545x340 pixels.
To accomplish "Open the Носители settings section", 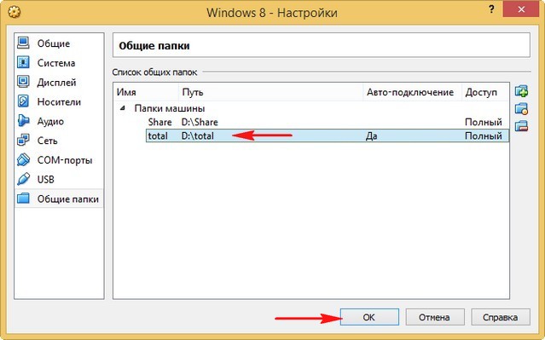I will 59,101.
